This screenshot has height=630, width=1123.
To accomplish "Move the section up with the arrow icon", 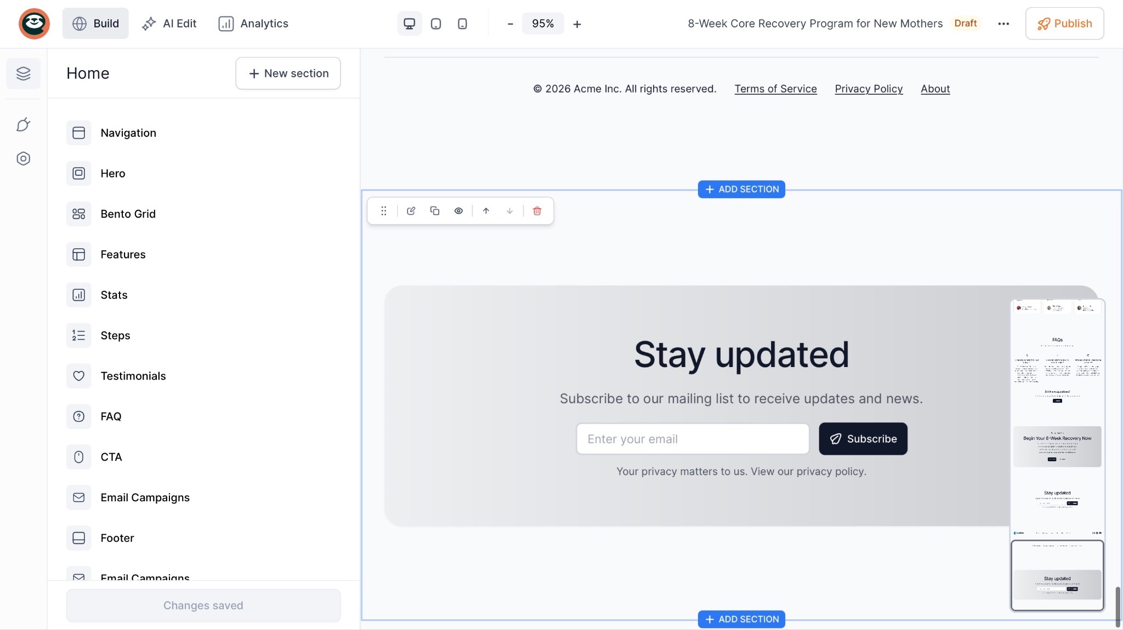I will (486, 211).
